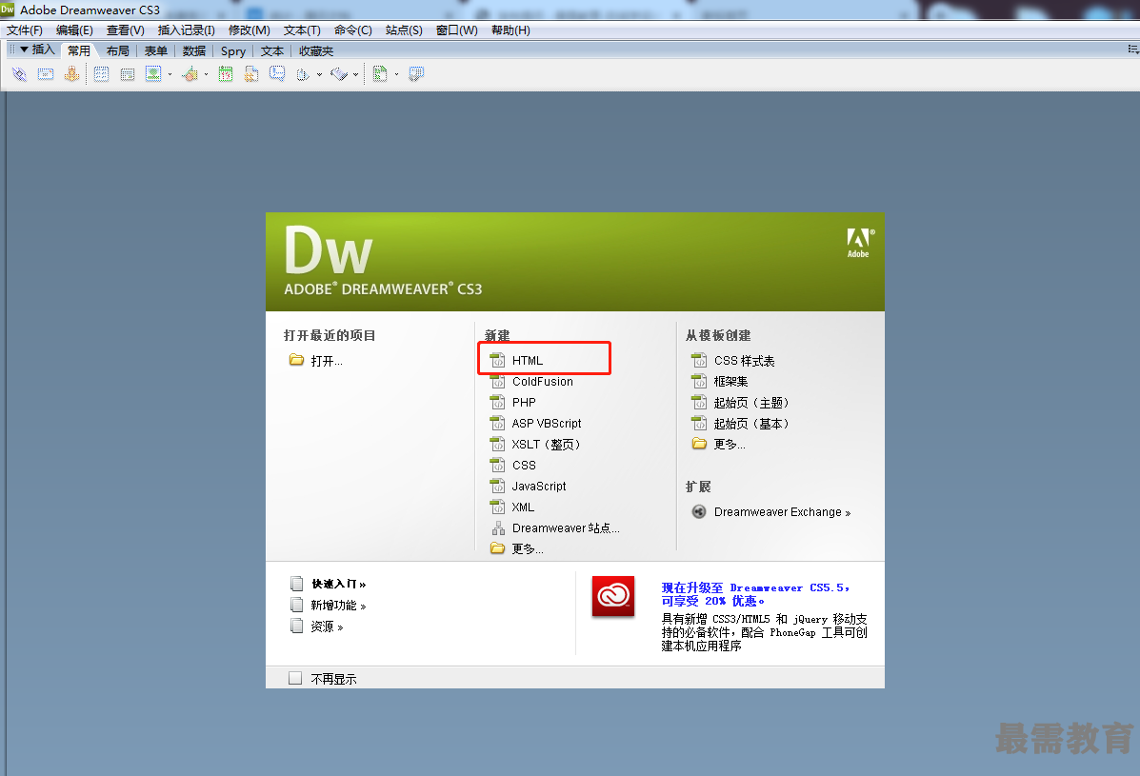The height and width of the screenshot is (776, 1140).
Task: Open the 文本(T) menu
Action: 302,30
